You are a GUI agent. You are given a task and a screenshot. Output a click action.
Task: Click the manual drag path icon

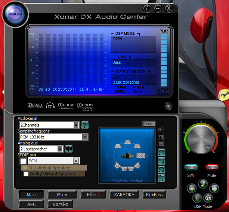(x=161, y=178)
